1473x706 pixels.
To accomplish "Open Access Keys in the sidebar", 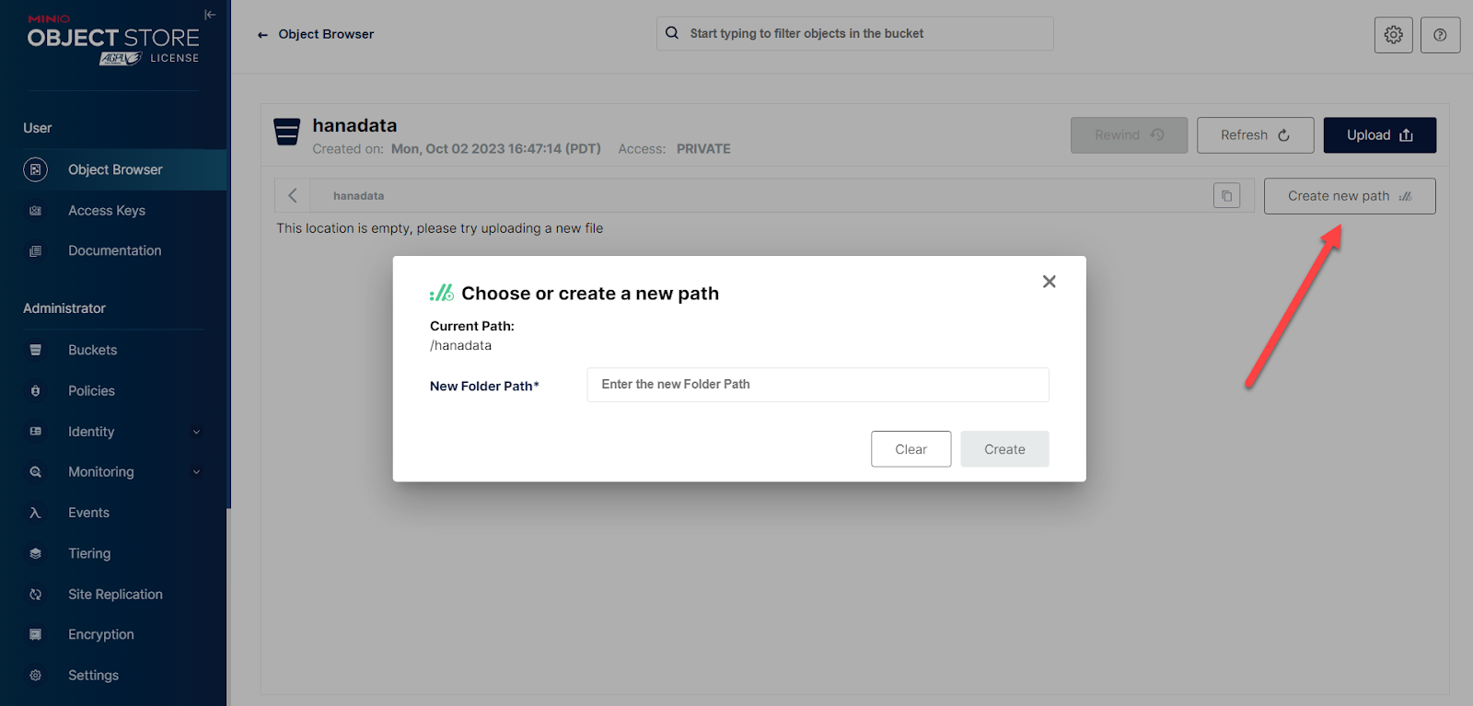I will click(x=107, y=211).
